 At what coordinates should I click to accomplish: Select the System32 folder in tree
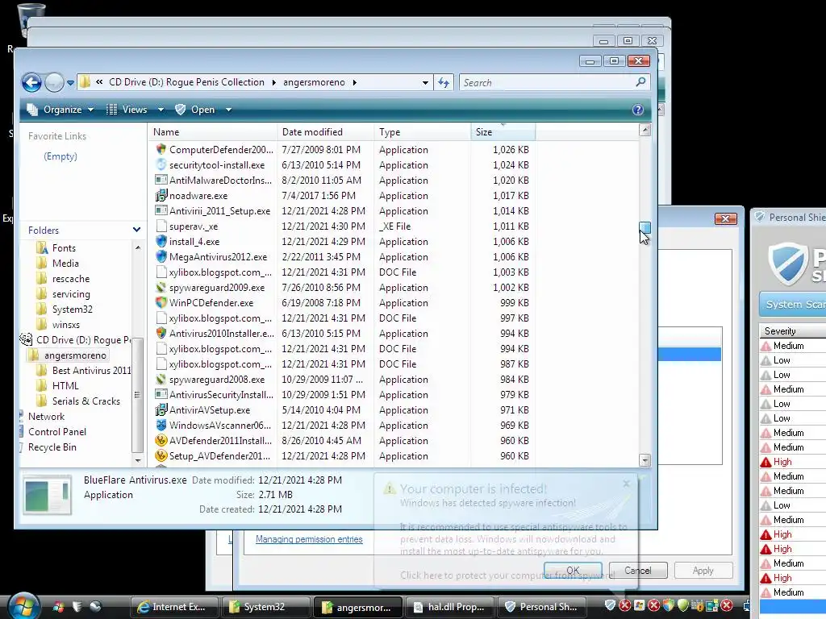pos(72,309)
